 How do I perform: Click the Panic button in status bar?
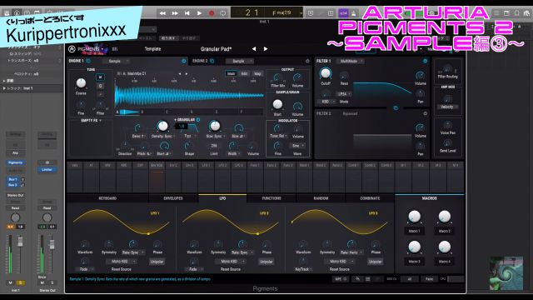(x=430, y=279)
